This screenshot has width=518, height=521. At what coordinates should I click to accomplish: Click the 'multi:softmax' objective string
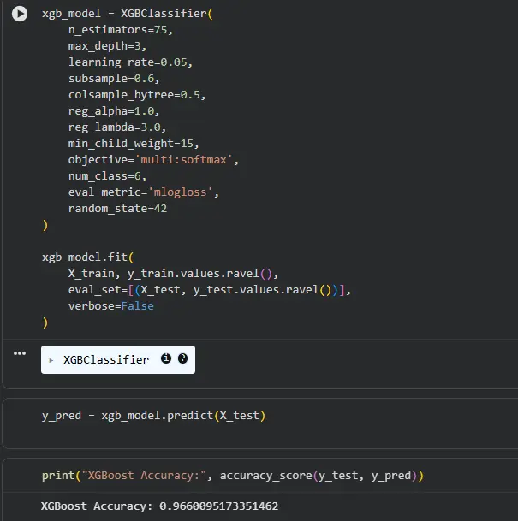[x=183, y=160]
